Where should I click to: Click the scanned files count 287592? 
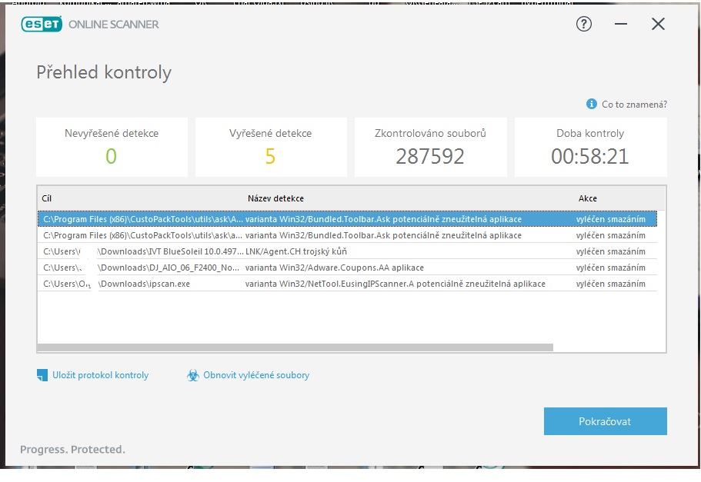click(430, 156)
